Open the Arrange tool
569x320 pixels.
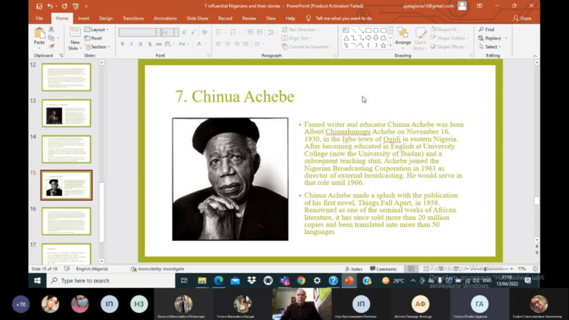pyautogui.click(x=403, y=36)
